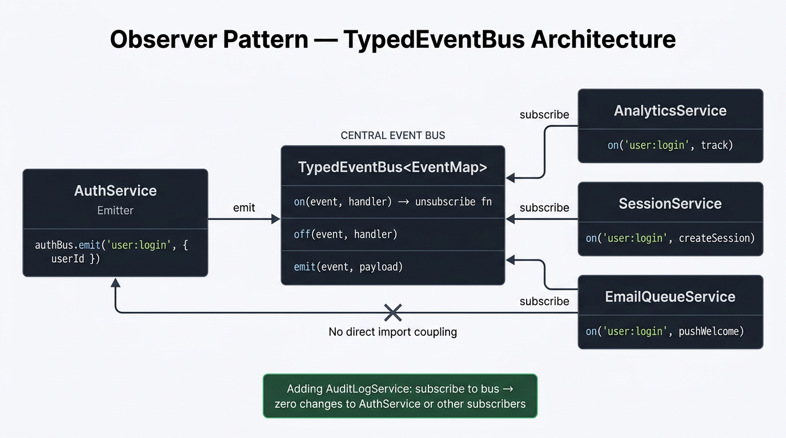Click the emit(event, payload) method row

[393, 267]
